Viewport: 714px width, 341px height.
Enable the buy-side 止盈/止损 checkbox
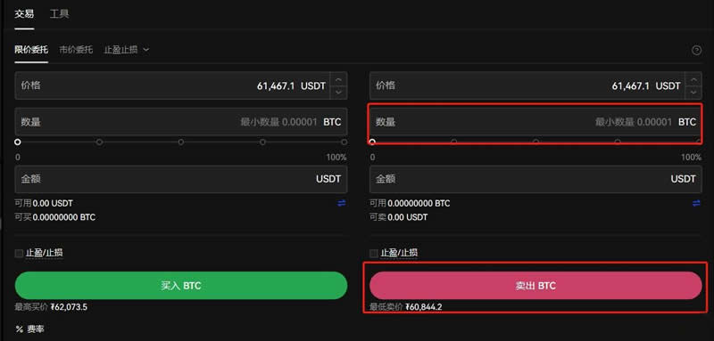click(x=19, y=254)
